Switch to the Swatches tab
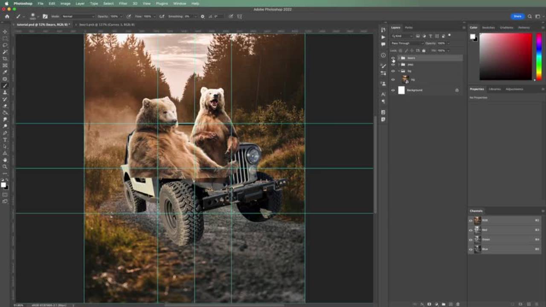The height and width of the screenshot is (307, 546). (x=488, y=27)
